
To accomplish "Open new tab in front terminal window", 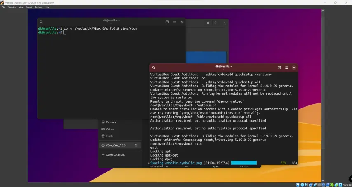I will 279,68.
